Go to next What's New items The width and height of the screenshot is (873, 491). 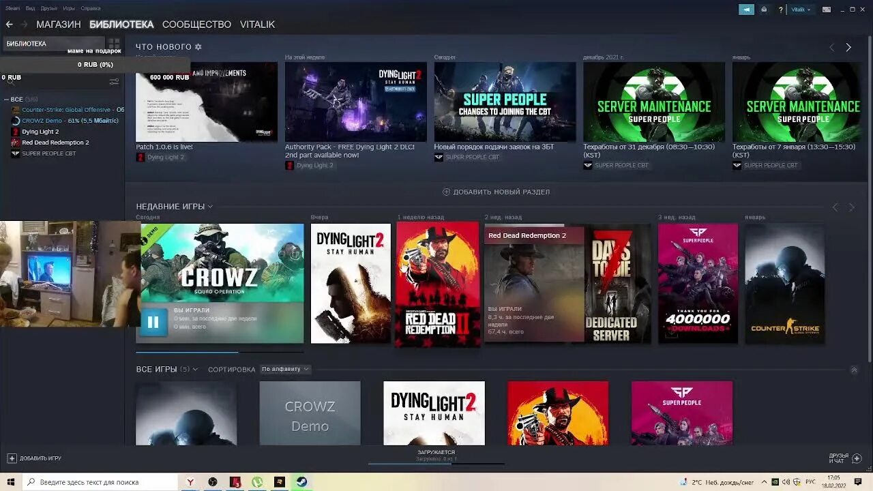[x=848, y=47]
